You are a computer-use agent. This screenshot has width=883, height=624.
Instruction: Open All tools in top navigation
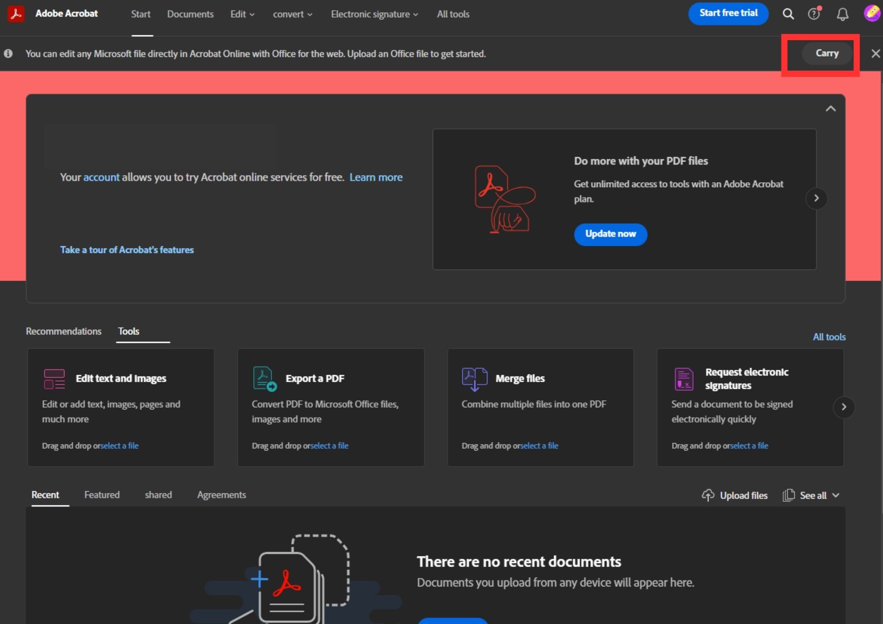pos(453,14)
